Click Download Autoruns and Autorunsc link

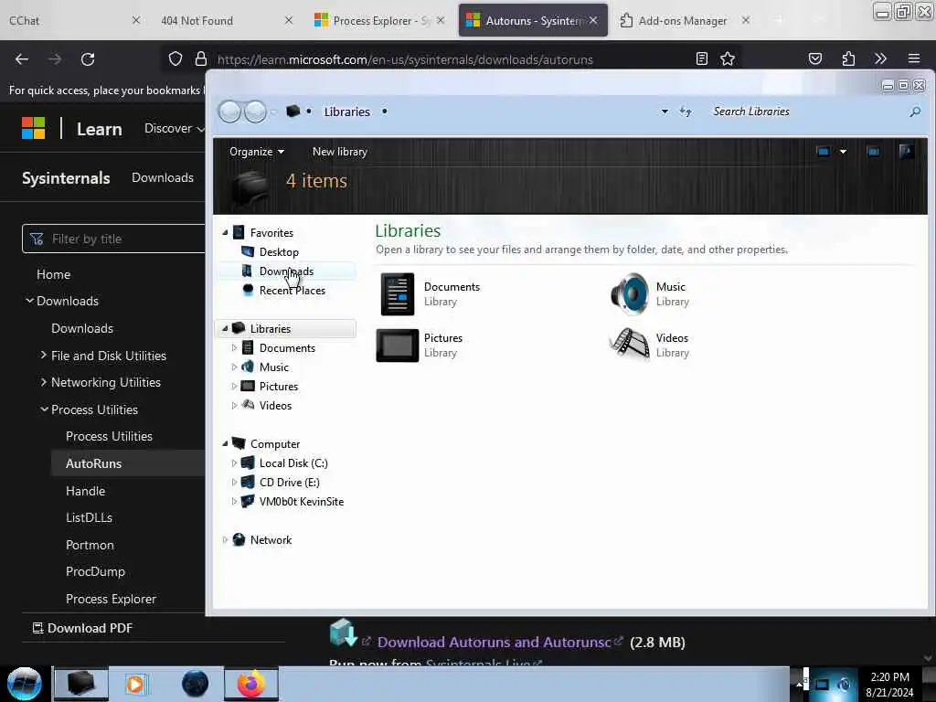pyautogui.click(x=495, y=643)
